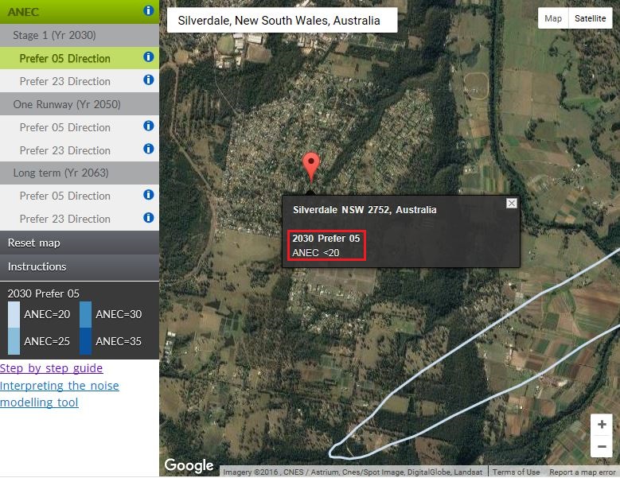The image size is (620, 478).
Task: Show info for Long term Prefer 05 Direction
Action: pos(148,195)
